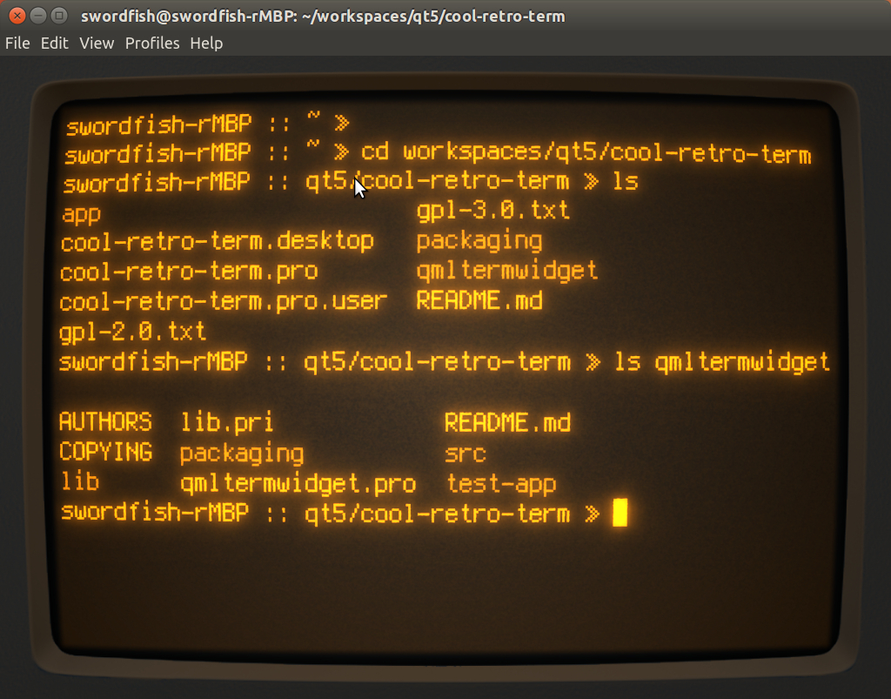Screen dimensions: 891x699
Task: Open the View menu
Action: coord(97,44)
